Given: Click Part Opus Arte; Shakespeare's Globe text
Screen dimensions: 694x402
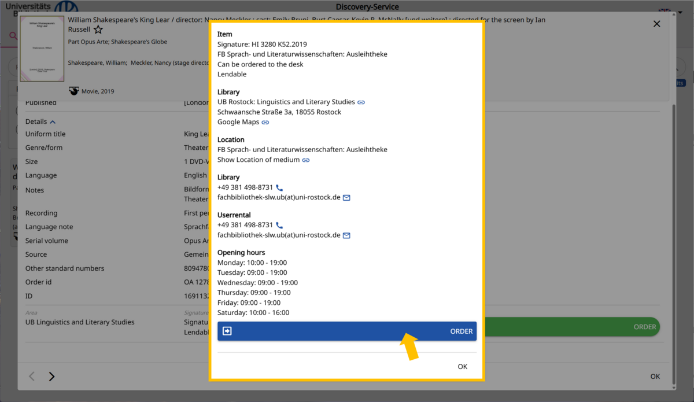Looking at the screenshot, I should click(x=118, y=42).
